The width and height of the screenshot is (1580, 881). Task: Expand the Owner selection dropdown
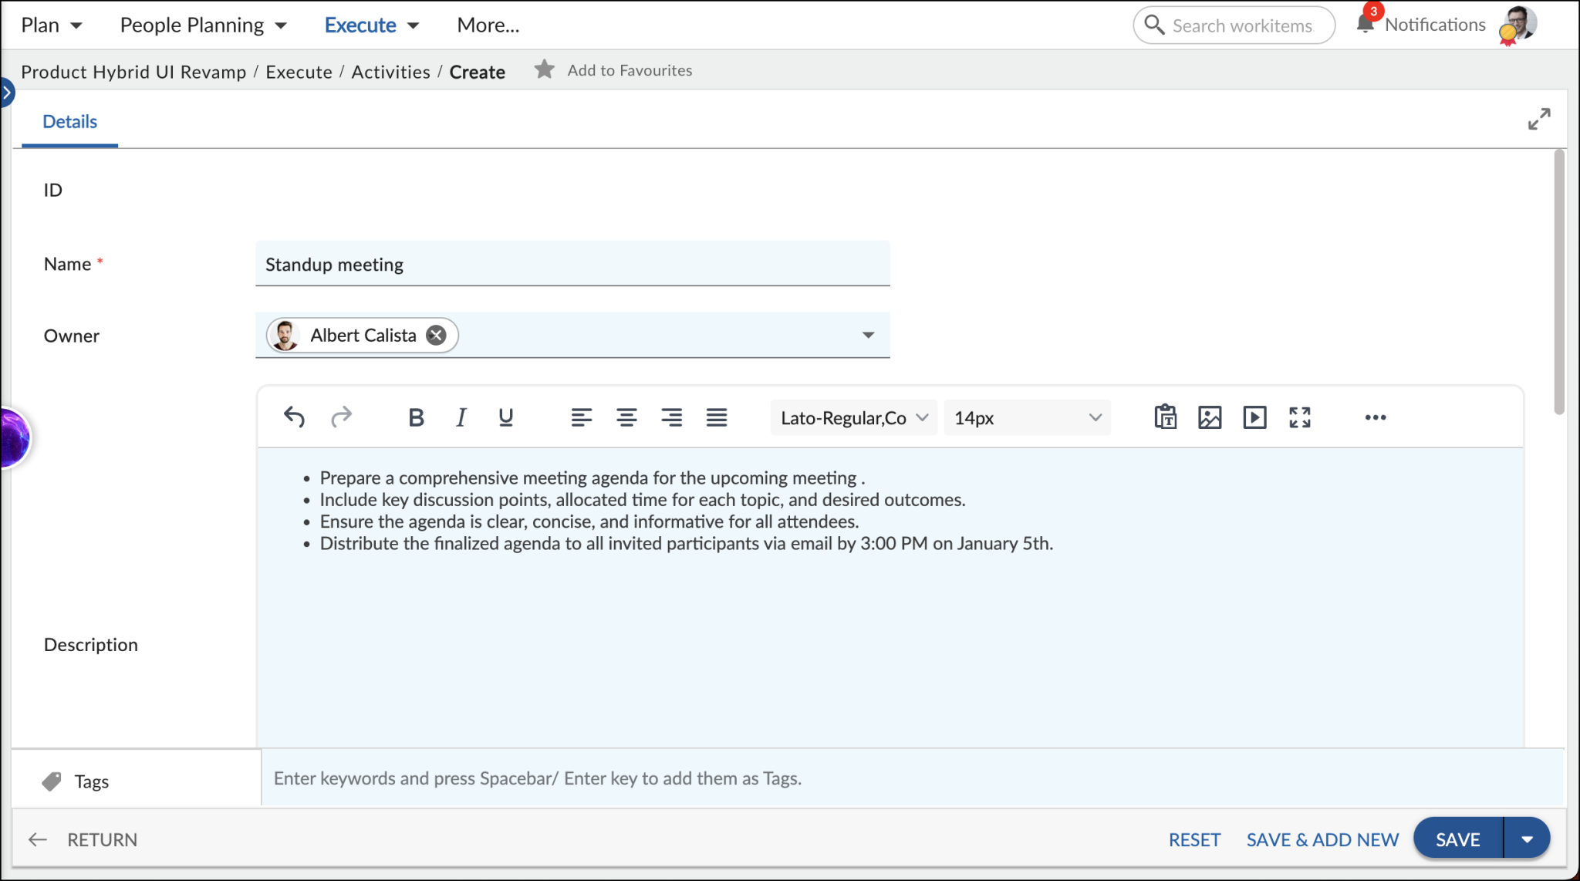click(x=868, y=335)
